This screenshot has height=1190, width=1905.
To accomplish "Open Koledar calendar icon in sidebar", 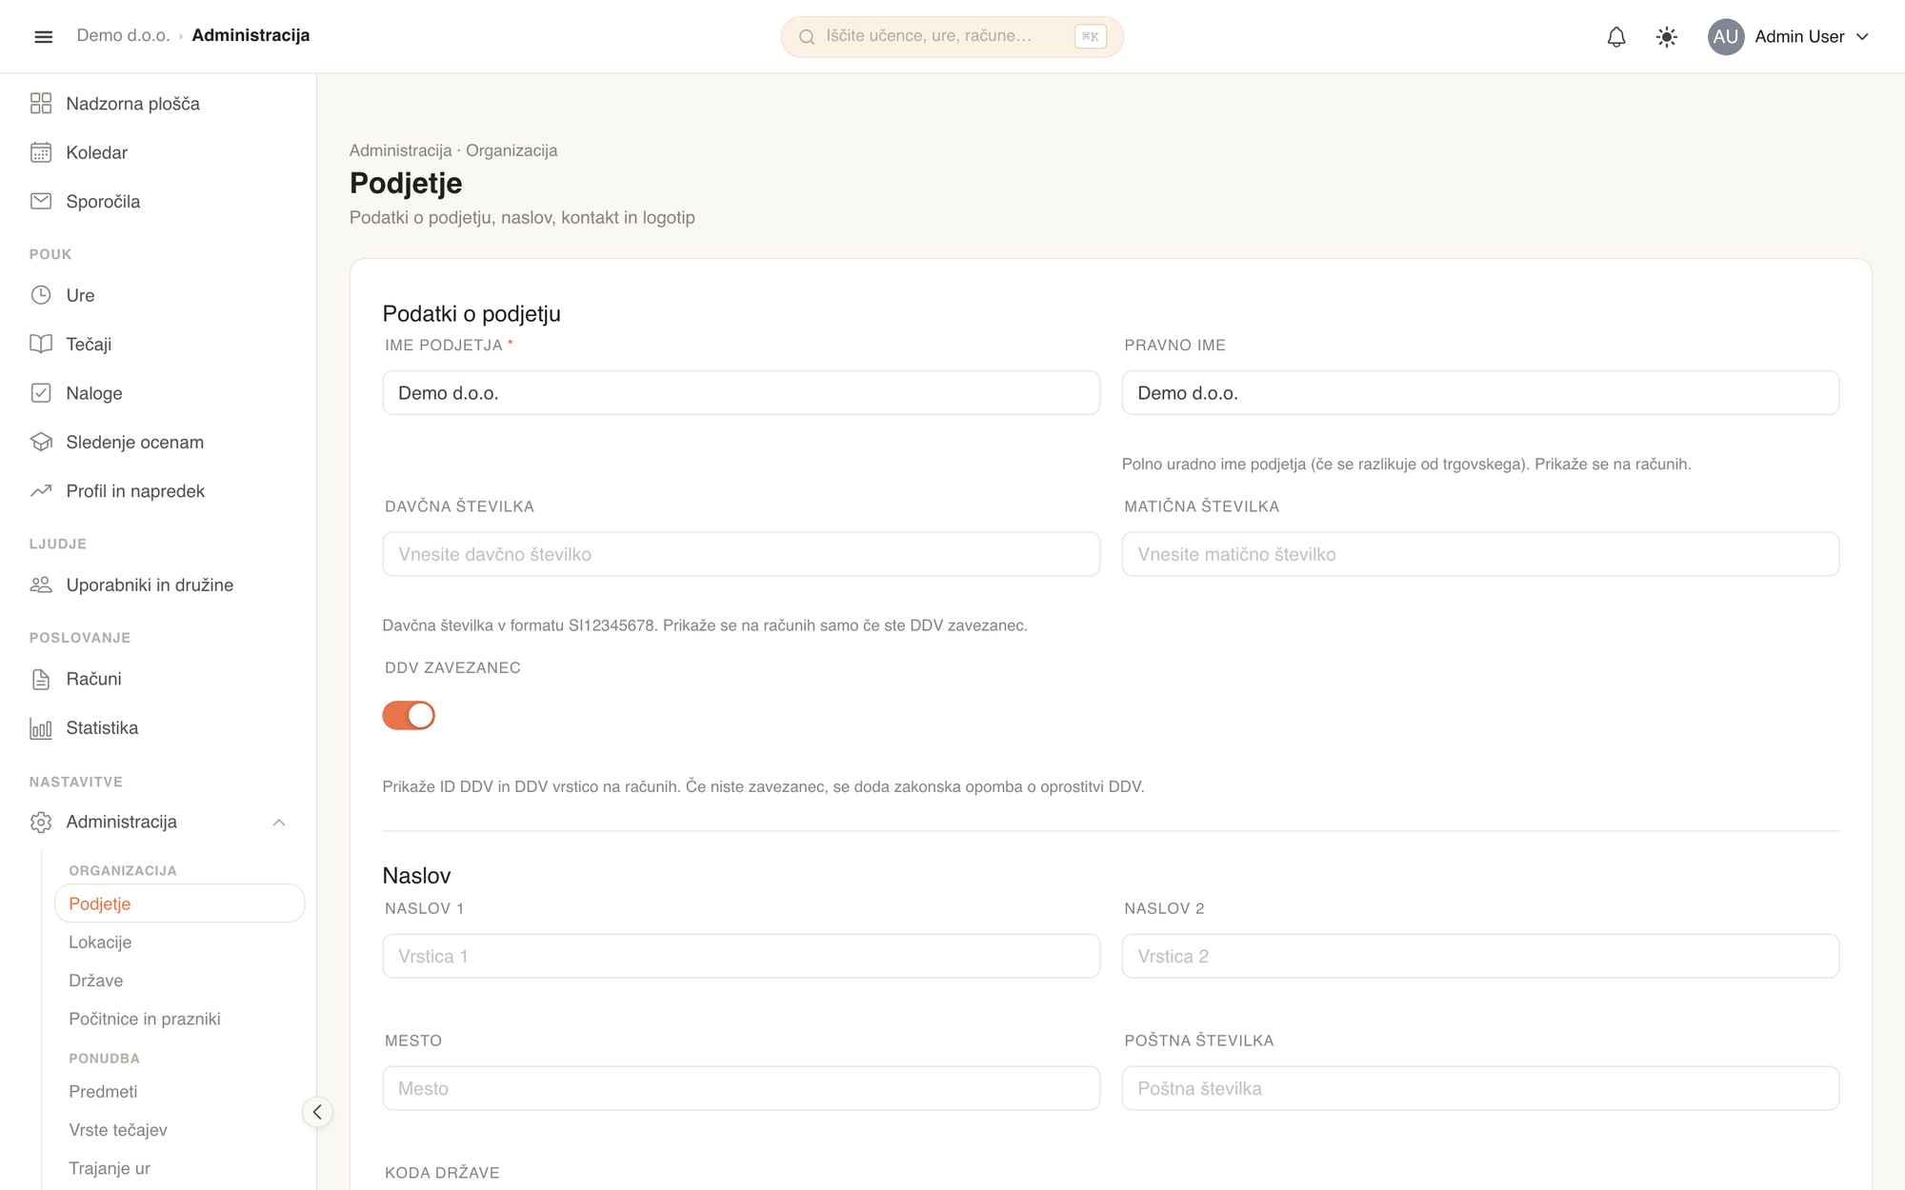I will tap(41, 152).
